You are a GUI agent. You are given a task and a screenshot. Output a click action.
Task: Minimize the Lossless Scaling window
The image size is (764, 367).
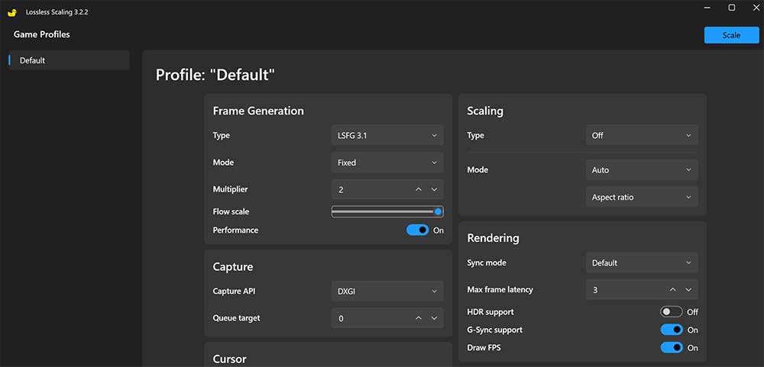click(707, 8)
